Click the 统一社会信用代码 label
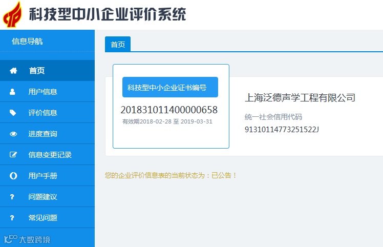Viewport: 383px width, 247px height. (x=273, y=117)
